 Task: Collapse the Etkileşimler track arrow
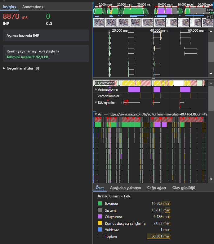point(96,102)
